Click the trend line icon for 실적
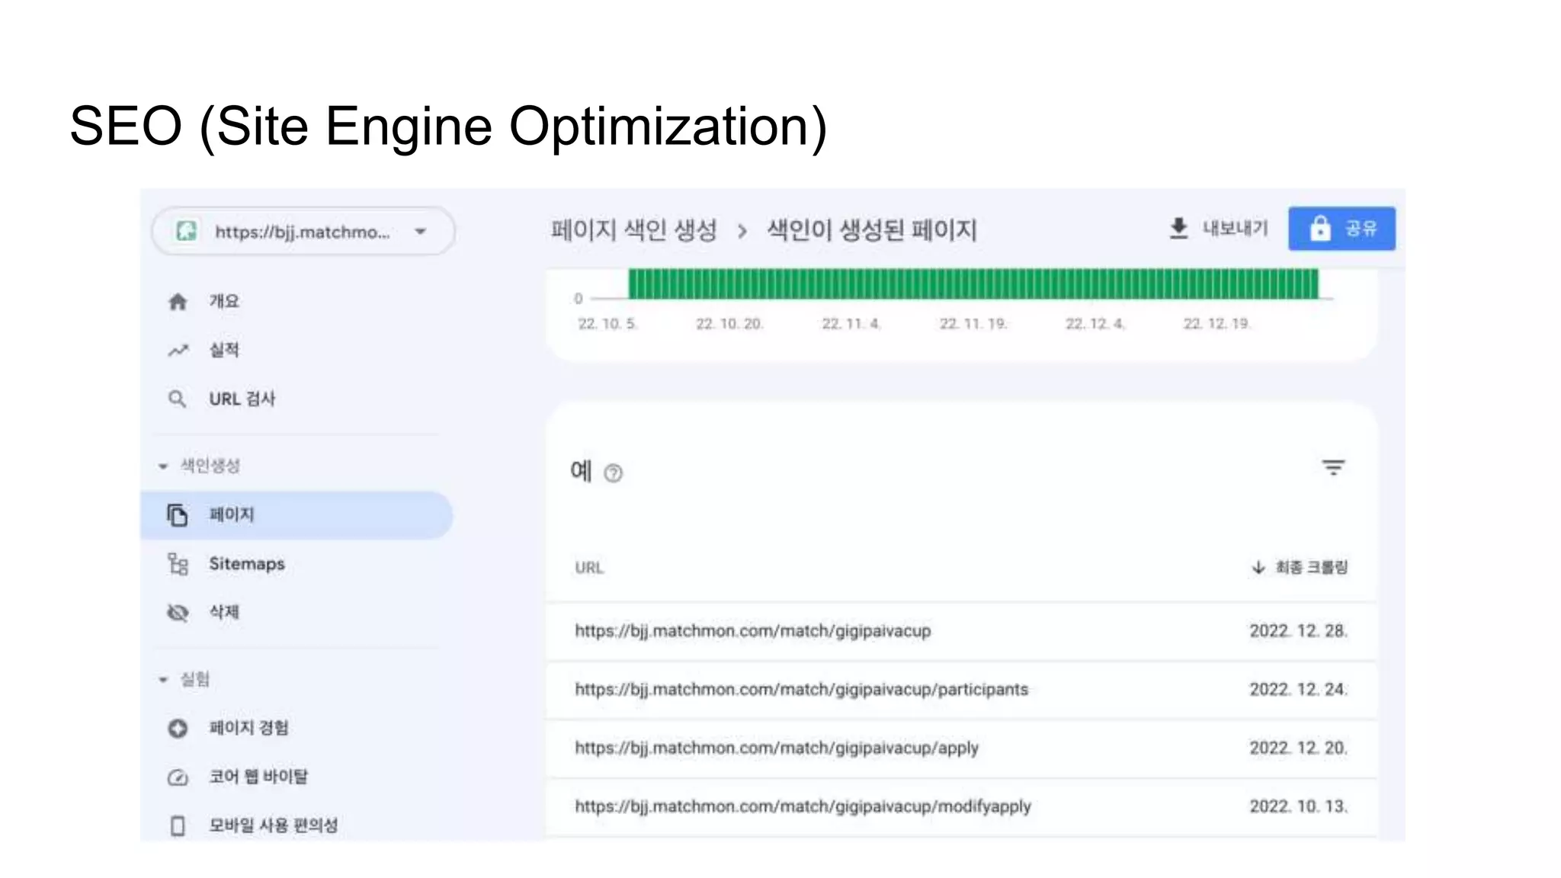Viewport: 1561px width, 878px height. [178, 351]
